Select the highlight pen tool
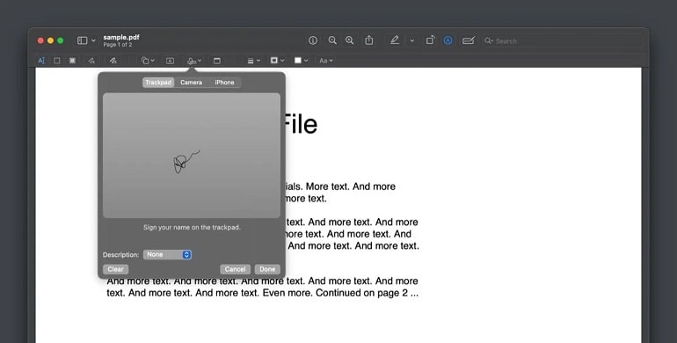This screenshot has height=343, width=677. pyautogui.click(x=395, y=40)
